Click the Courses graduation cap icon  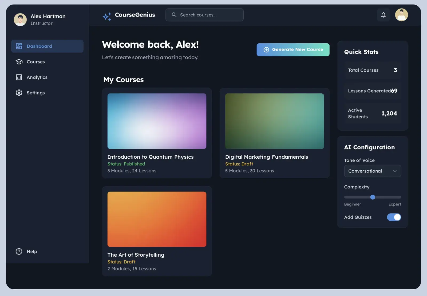point(19,62)
